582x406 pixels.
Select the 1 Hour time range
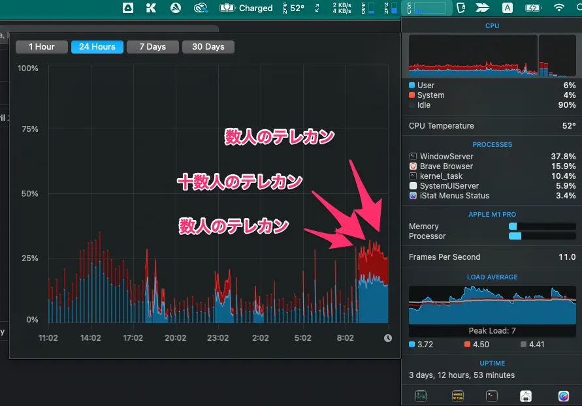tap(40, 46)
